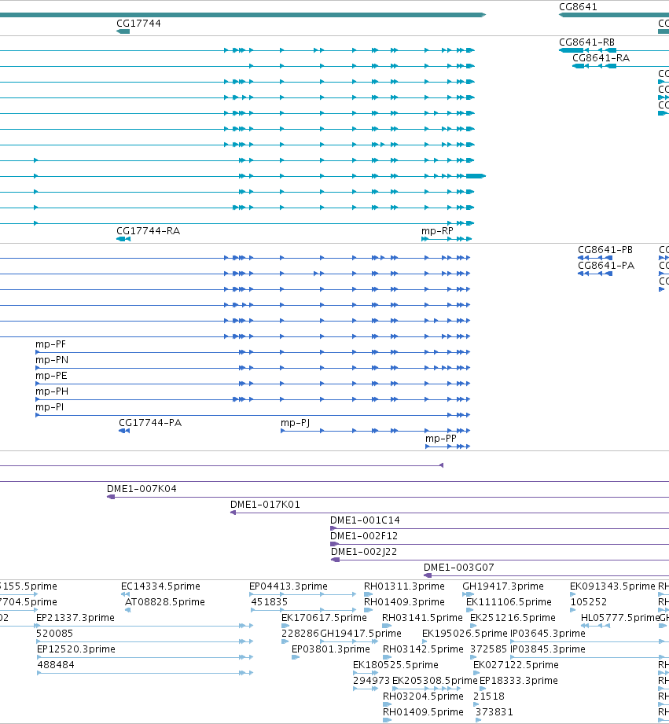Screen dimensions: 669x724
Task: Click the CG8641-PA protein label
Action: click(606, 266)
